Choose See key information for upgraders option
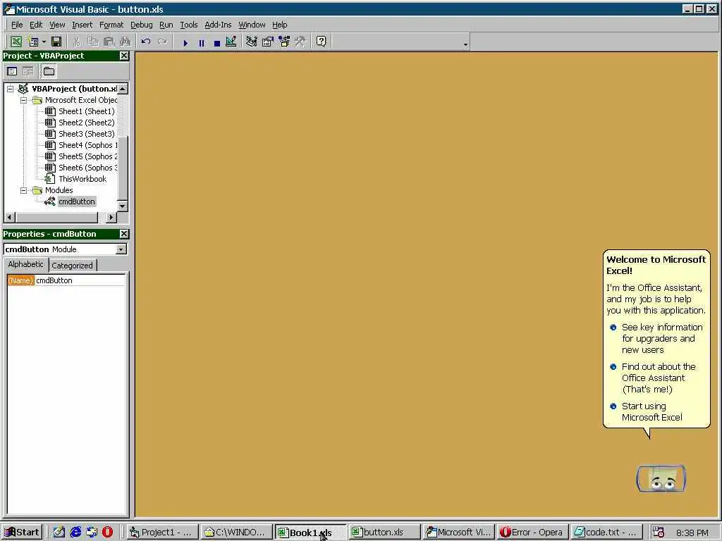The height and width of the screenshot is (541, 722). pos(657,339)
